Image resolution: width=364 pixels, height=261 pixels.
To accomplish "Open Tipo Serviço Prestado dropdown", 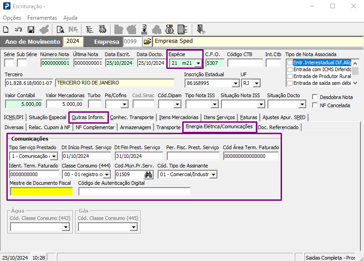I will (x=54, y=157).
